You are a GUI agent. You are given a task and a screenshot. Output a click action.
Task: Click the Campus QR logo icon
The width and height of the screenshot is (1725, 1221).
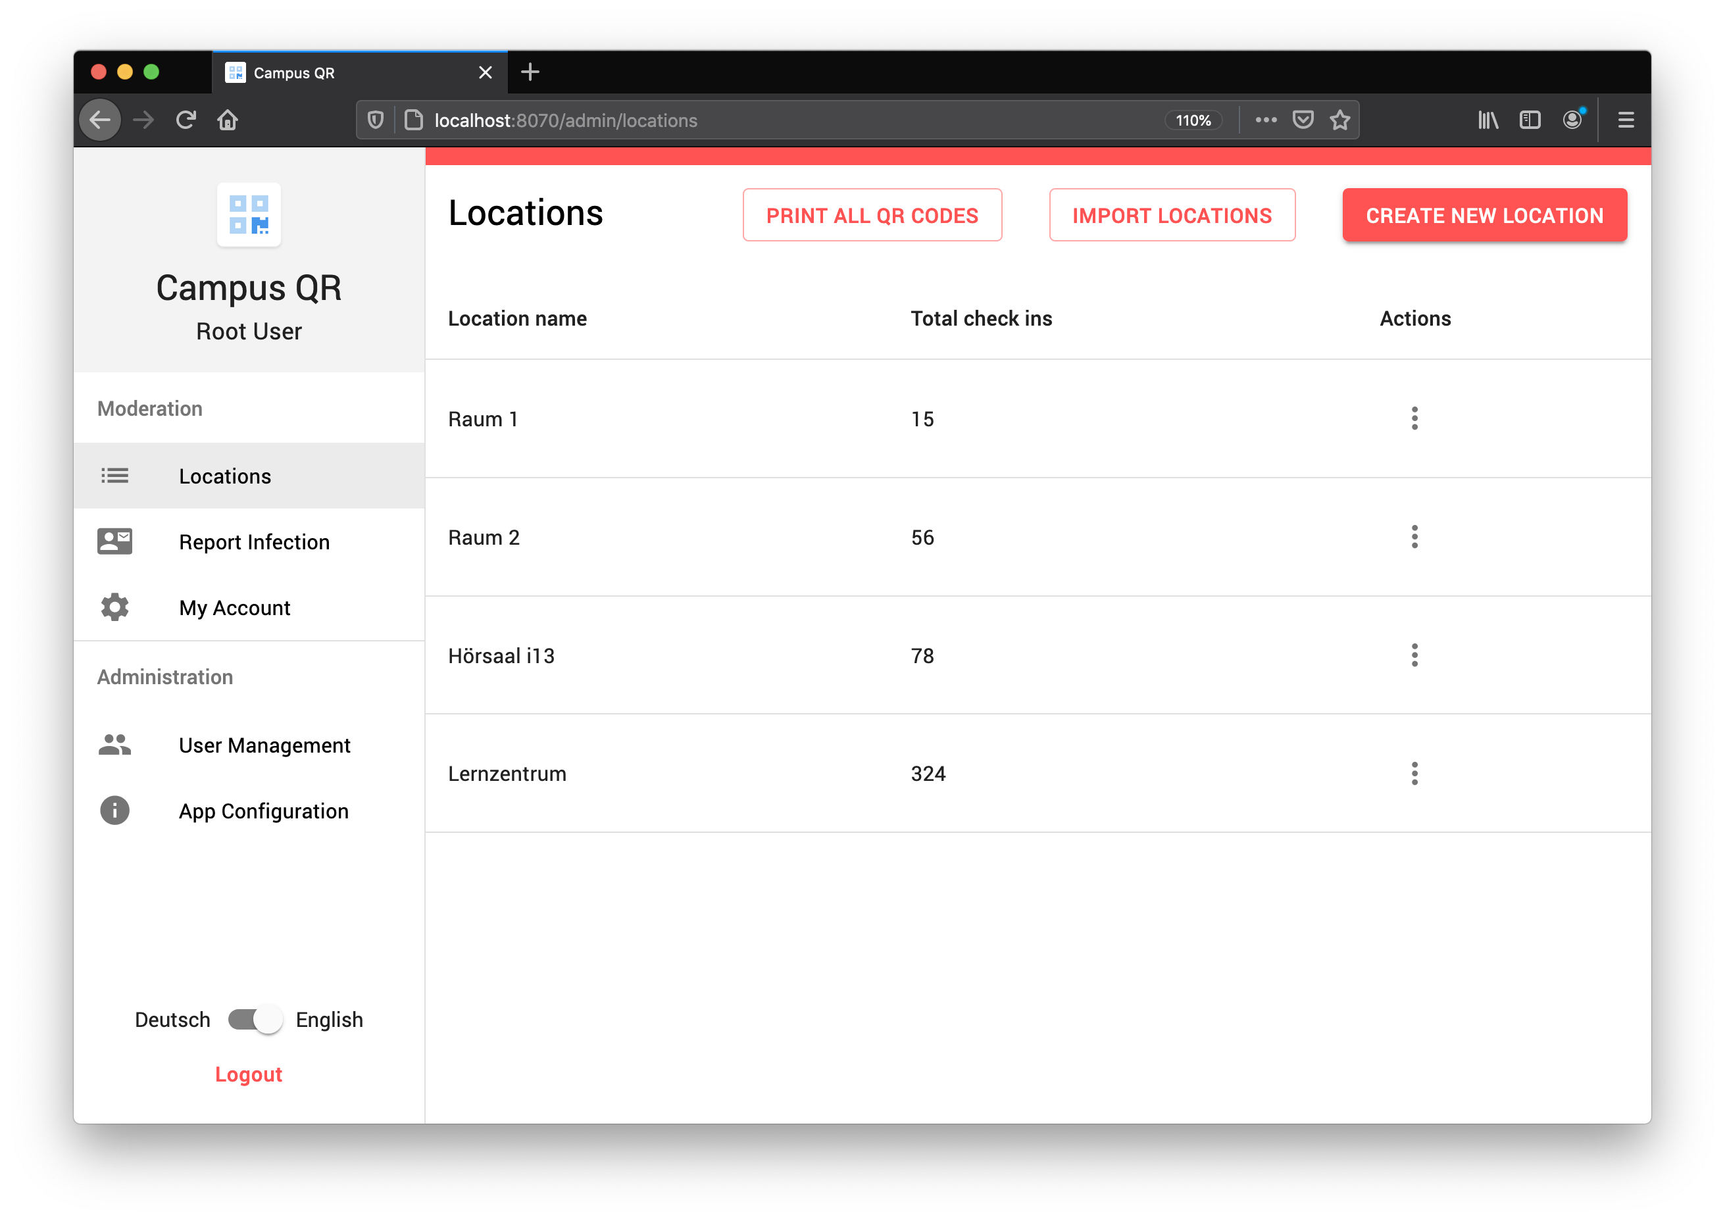pos(249,214)
